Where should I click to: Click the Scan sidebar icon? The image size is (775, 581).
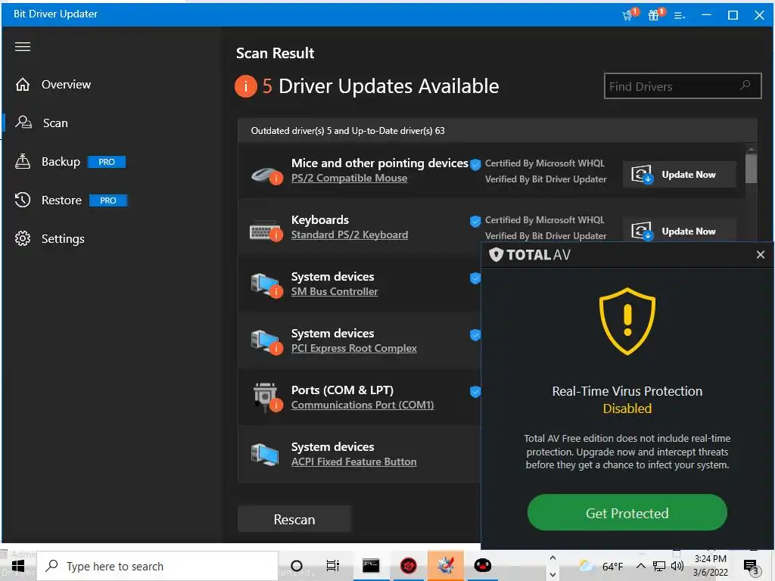(23, 123)
